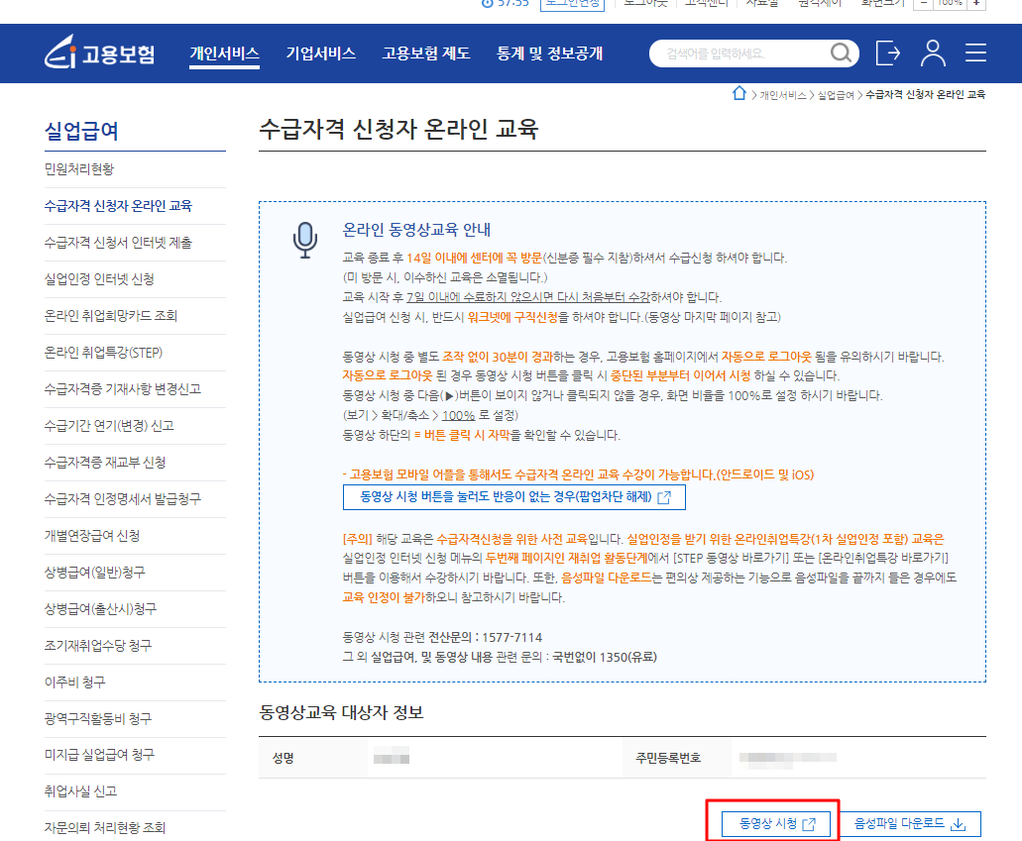Open the 기업서비스 main menu
Image resolution: width=1022 pixels, height=841 pixels.
pos(321,53)
